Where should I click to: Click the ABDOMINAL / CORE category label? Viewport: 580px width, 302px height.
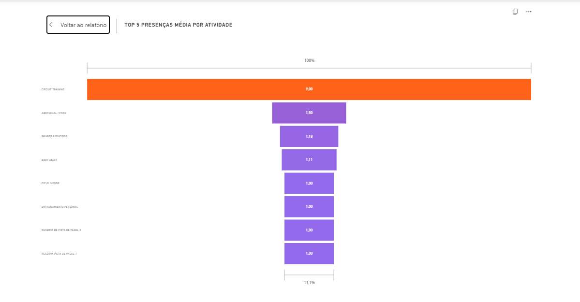point(54,113)
